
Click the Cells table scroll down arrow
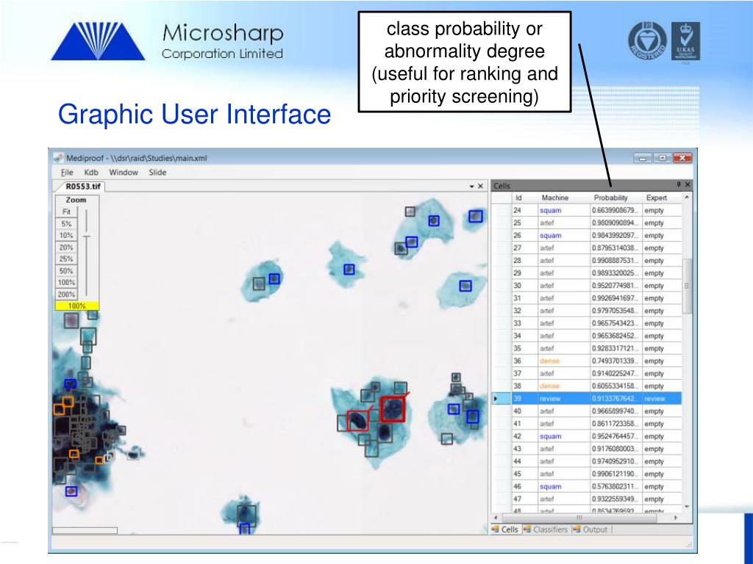pyautogui.click(x=688, y=507)
